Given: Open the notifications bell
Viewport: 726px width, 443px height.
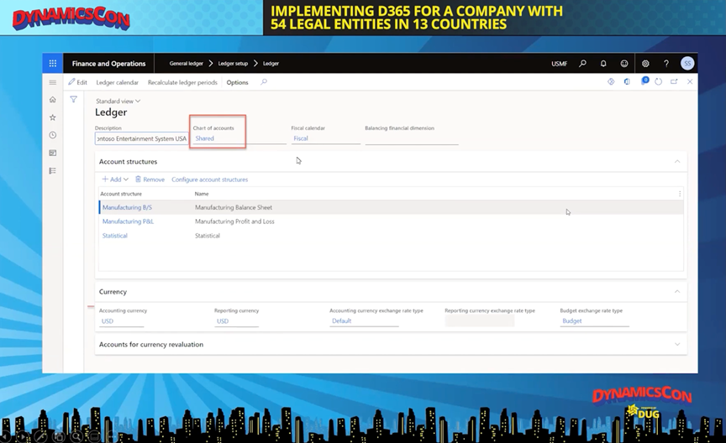Looking at the screenshot, I should pos(603,64).
